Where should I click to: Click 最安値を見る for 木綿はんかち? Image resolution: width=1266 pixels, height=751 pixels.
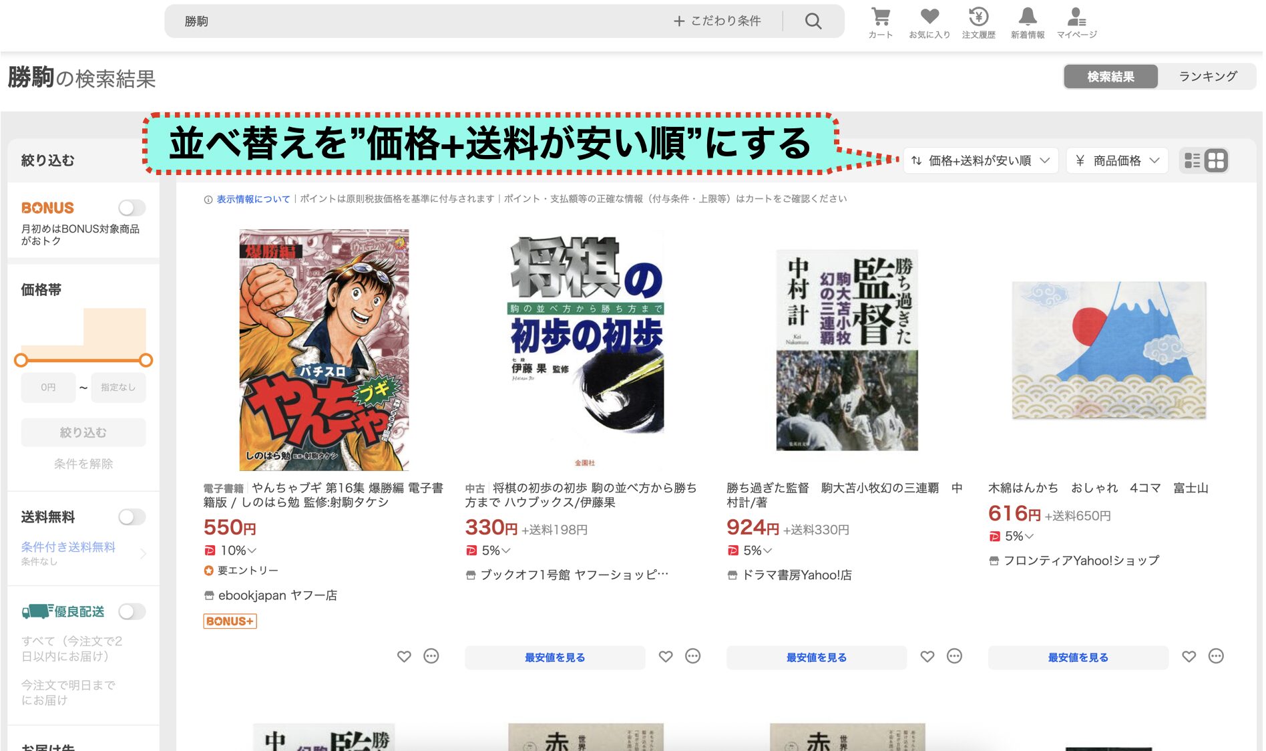1078,657
